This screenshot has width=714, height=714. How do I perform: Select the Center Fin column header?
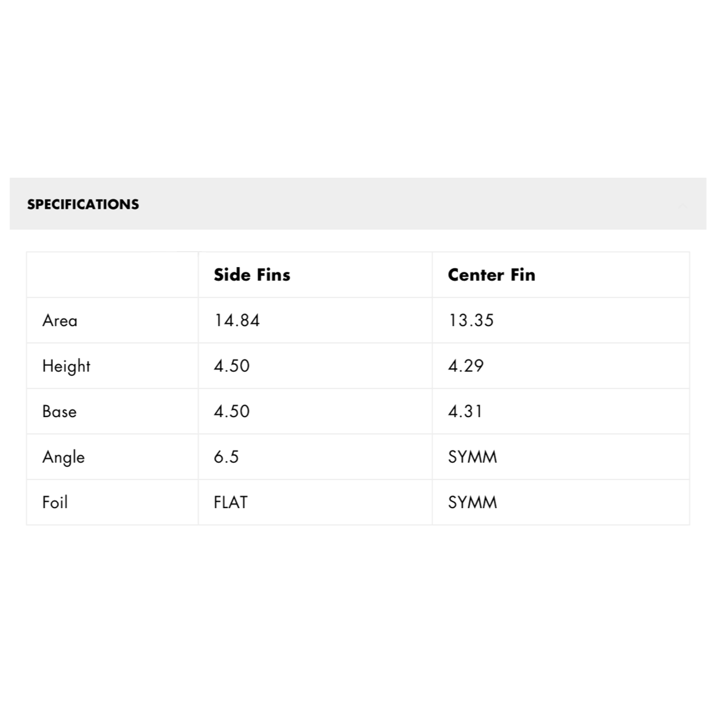[491, 275]
